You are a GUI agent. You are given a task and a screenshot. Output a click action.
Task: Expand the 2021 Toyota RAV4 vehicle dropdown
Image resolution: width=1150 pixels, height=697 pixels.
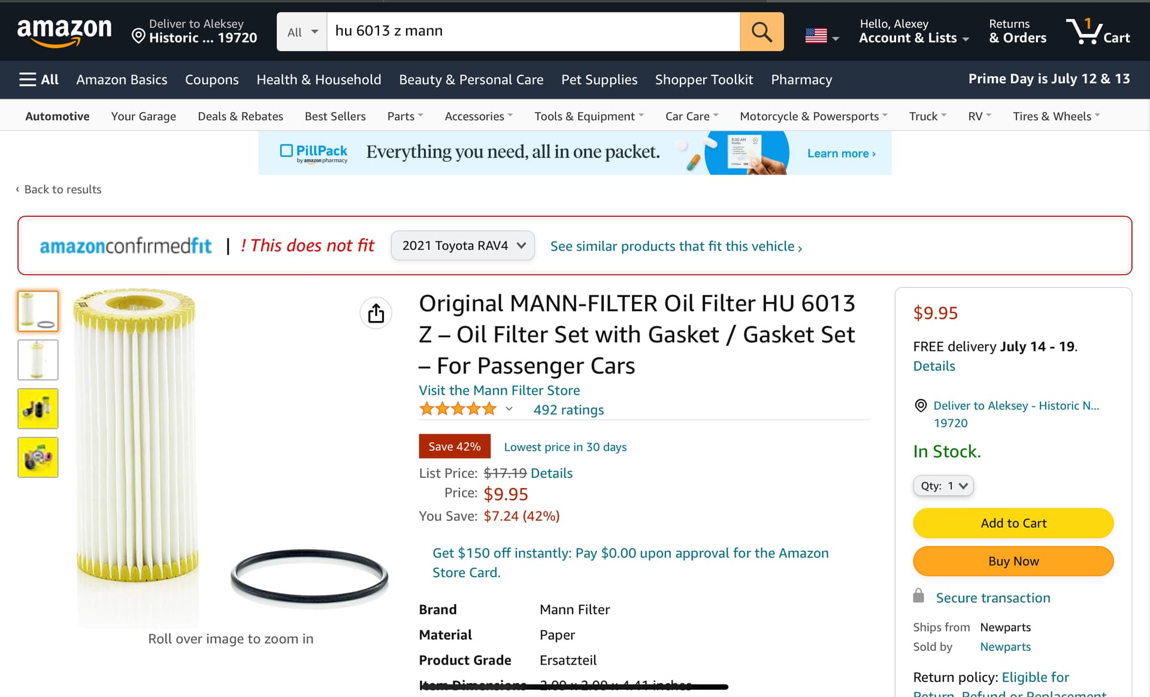462,246
